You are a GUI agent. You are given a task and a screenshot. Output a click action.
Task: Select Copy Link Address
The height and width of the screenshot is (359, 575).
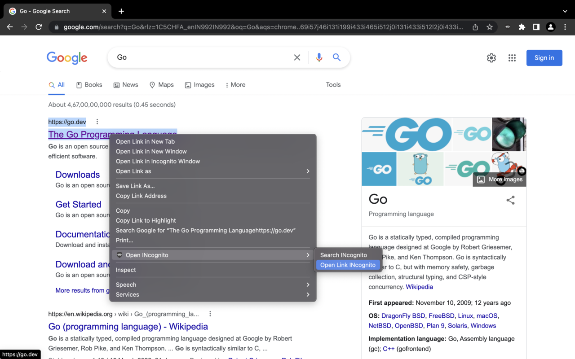[x=213, y=196]
